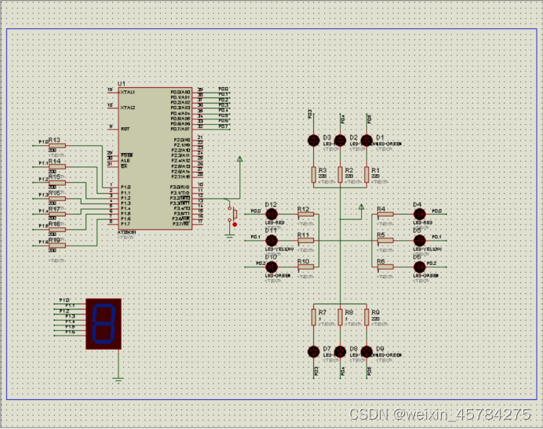Click the RST pin label on U1
This screenshot has height=429, width=543.
(x=125, y=129)
